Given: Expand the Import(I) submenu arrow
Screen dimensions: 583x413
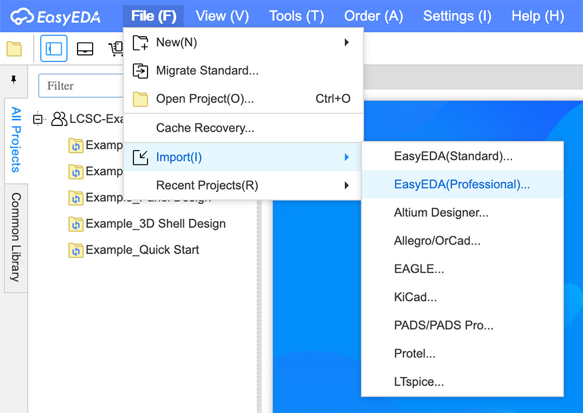Looking at the screenshot, I should [x=346, y=157].
